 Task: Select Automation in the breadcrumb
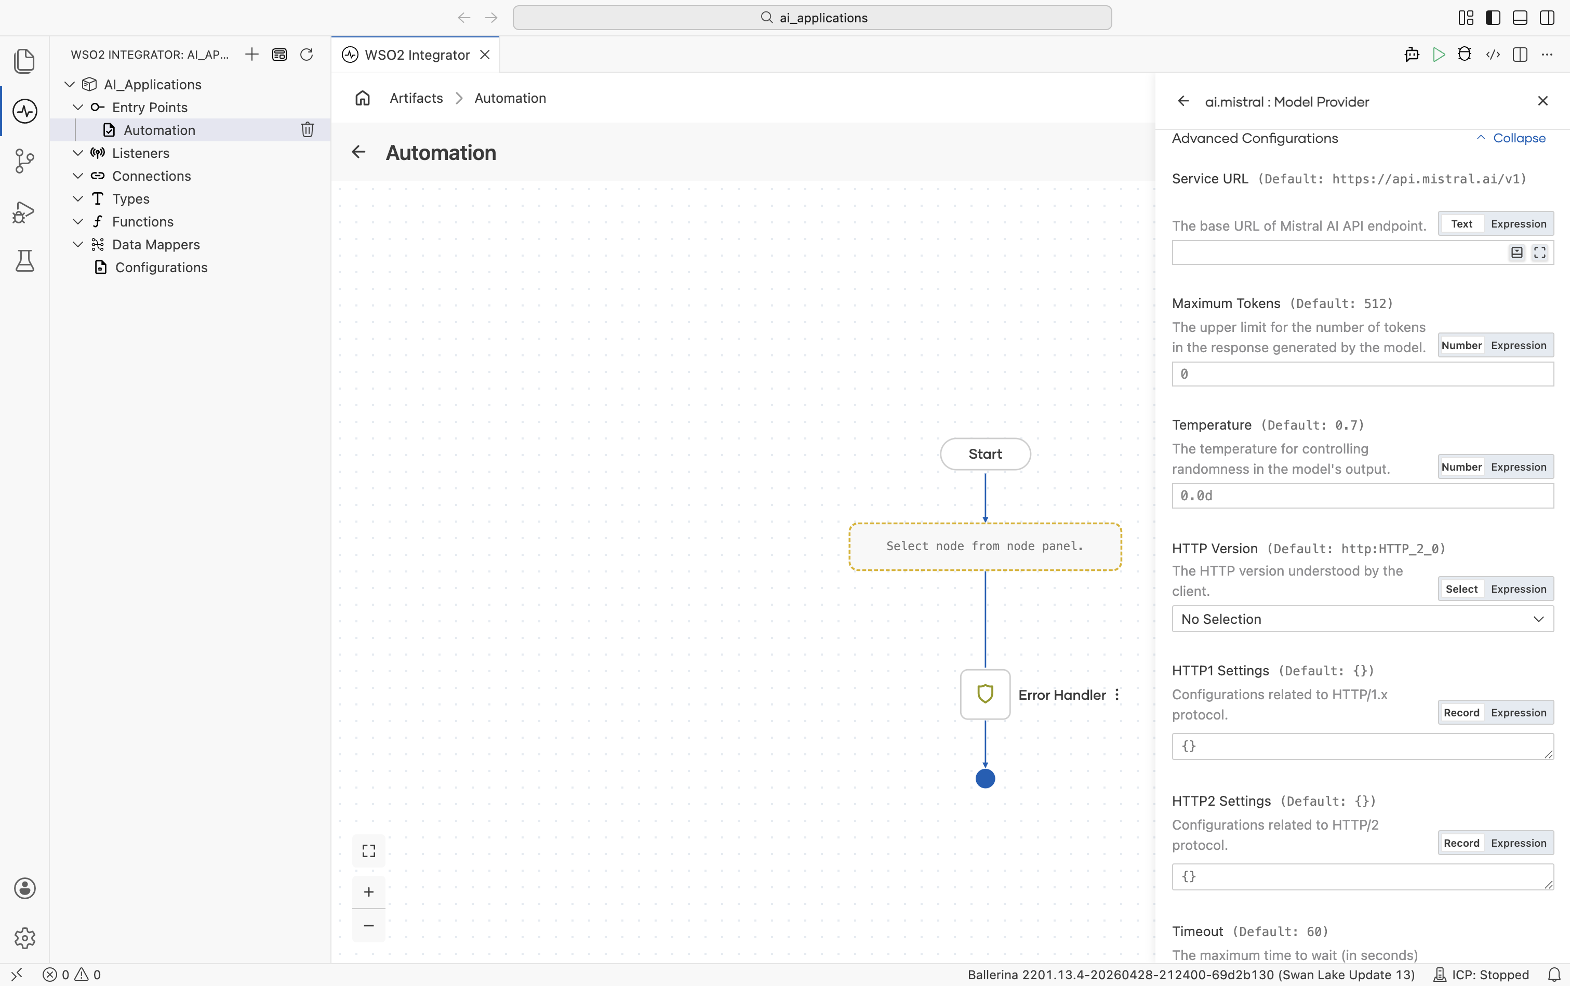[510, 98]
